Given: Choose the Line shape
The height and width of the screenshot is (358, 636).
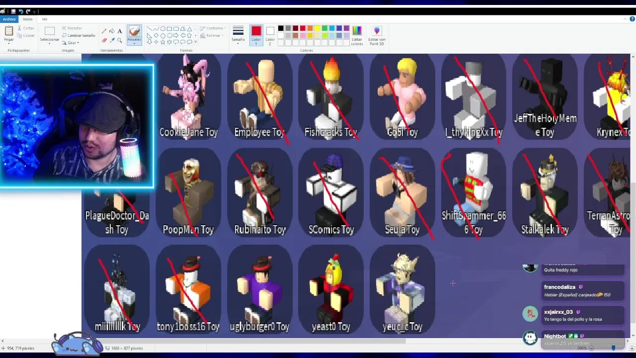Looking at the screenshot, I should (x=150, y=29).
